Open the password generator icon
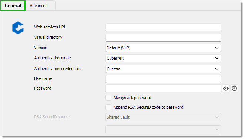Screen dimensions: 245x140 (x=234, y=88)
